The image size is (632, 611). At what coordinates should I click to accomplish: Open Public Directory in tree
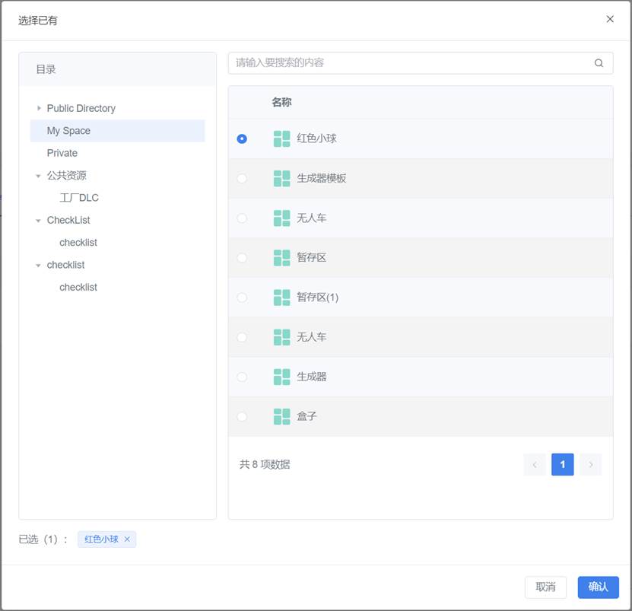pos(81,108)
